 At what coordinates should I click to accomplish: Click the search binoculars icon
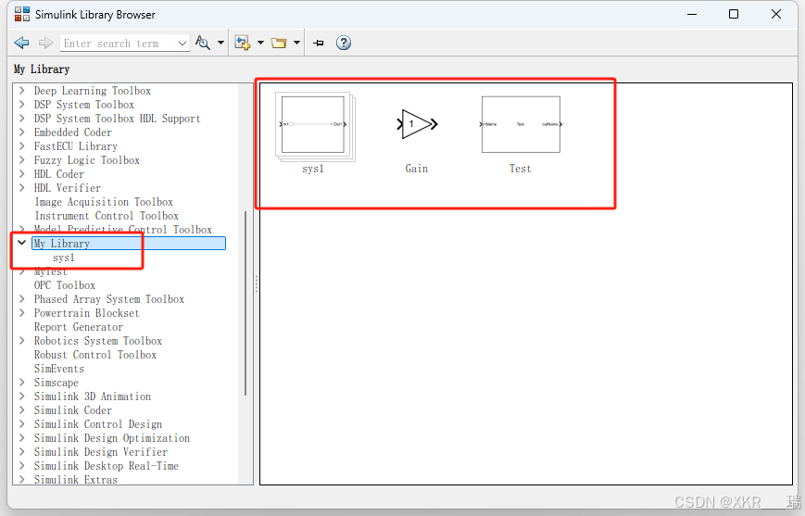pyautogui.click(x=203, y=43)
